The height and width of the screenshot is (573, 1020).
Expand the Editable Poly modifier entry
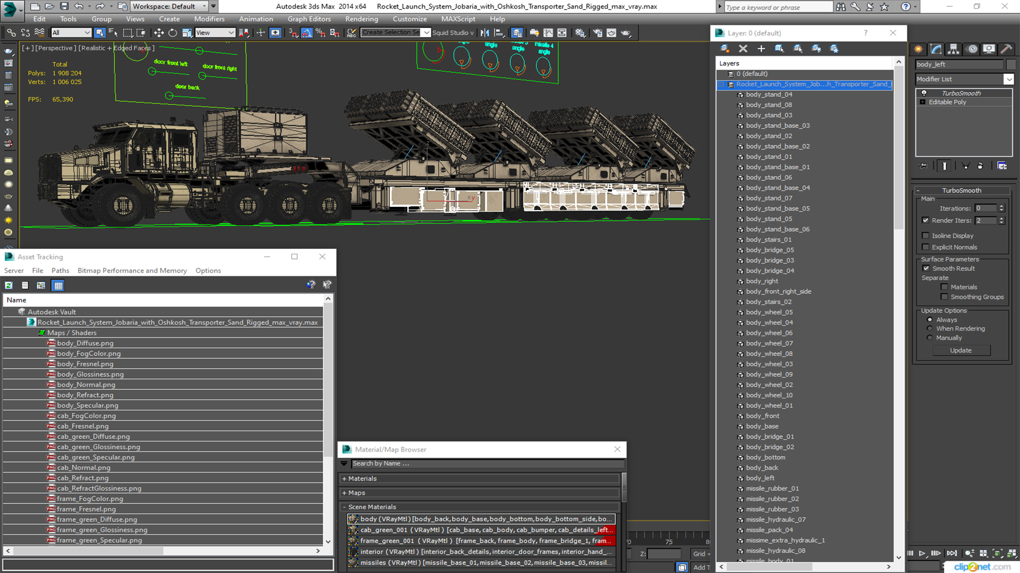923,102
